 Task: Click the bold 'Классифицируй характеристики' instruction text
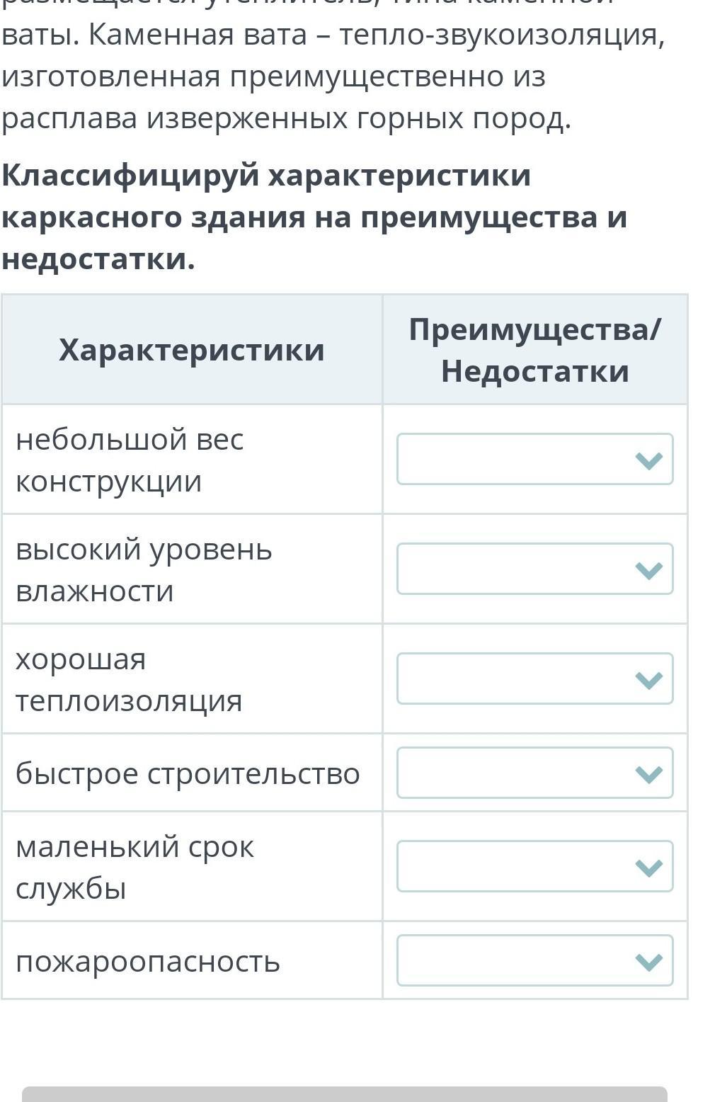(266, 175)
